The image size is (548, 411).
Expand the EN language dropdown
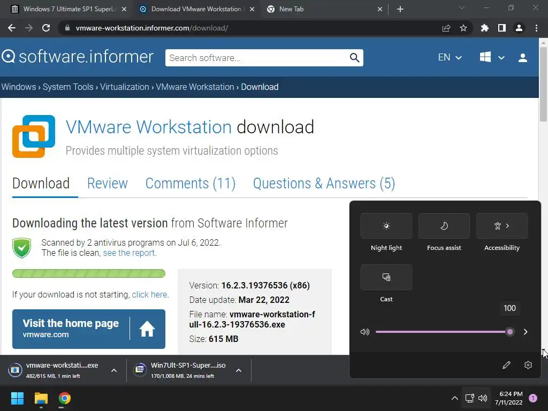(x=450, y=58)
